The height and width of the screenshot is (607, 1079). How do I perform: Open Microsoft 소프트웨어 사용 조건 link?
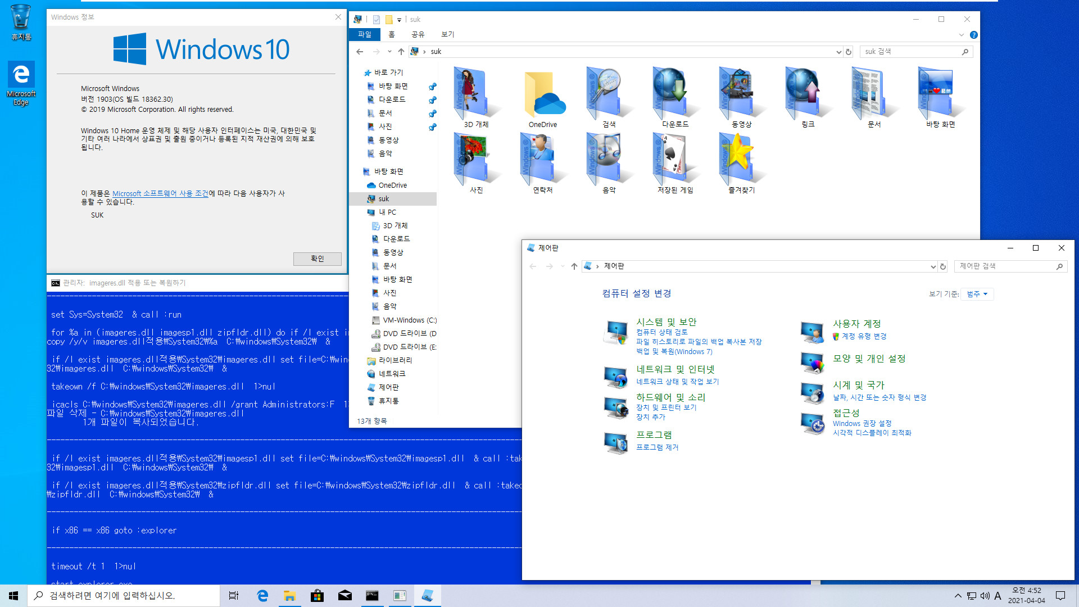[x=160, y=193]
